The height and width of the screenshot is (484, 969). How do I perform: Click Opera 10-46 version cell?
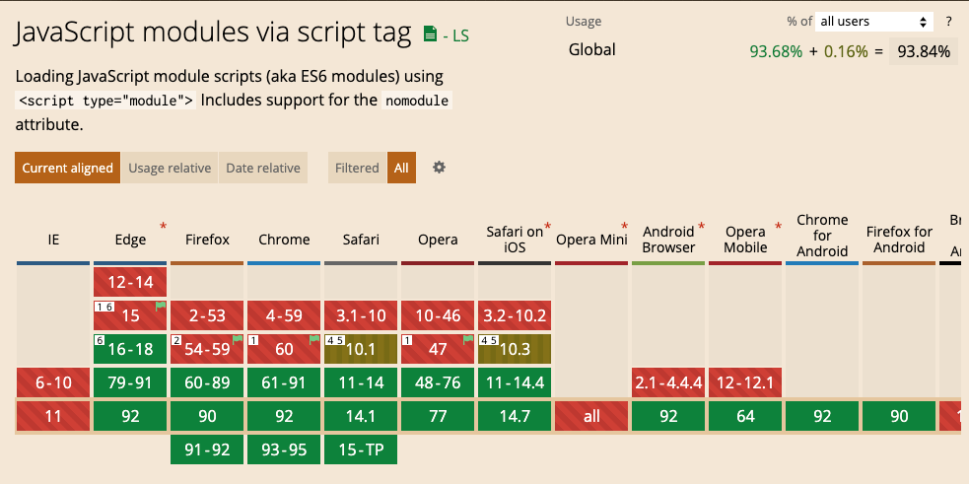click(438, 315)
